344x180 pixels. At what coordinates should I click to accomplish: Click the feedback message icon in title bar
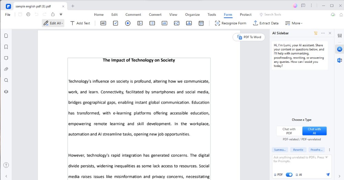303,6
